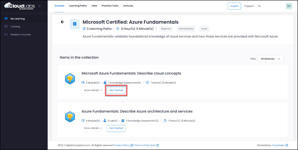Open the Labs tab
Screen dimensions: 298x150
point(94,6)
